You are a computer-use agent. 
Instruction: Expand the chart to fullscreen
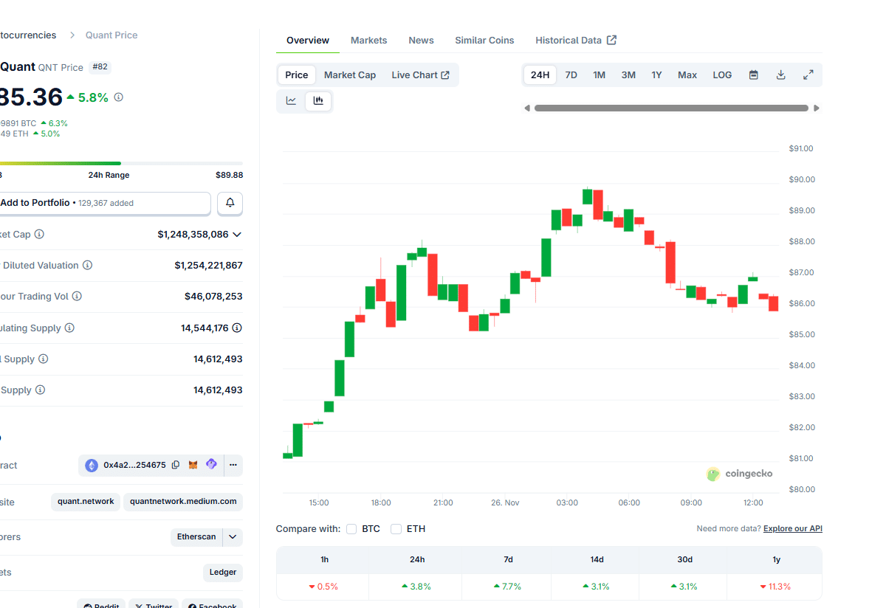(x=808, y=75)
